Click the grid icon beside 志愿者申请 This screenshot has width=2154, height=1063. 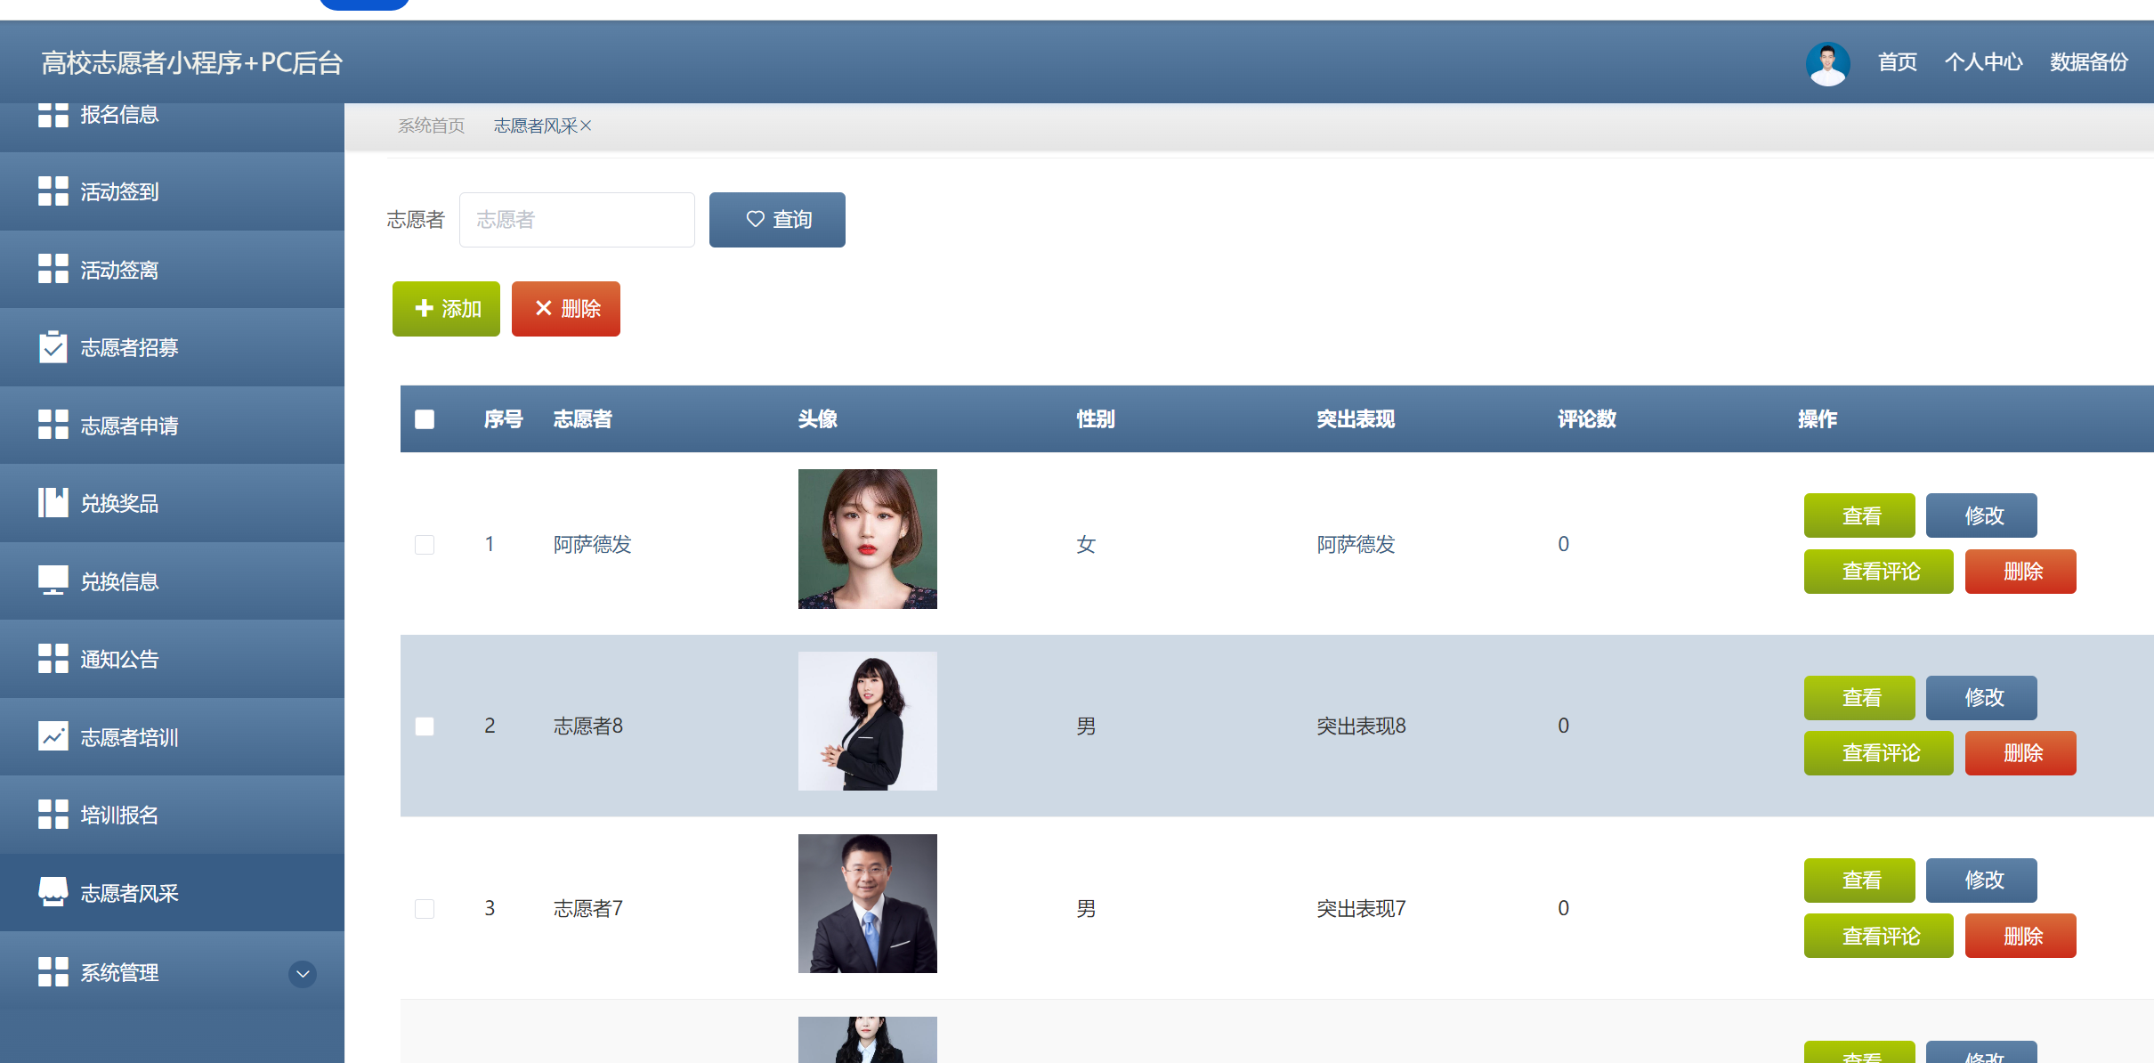tap(53, 425)
